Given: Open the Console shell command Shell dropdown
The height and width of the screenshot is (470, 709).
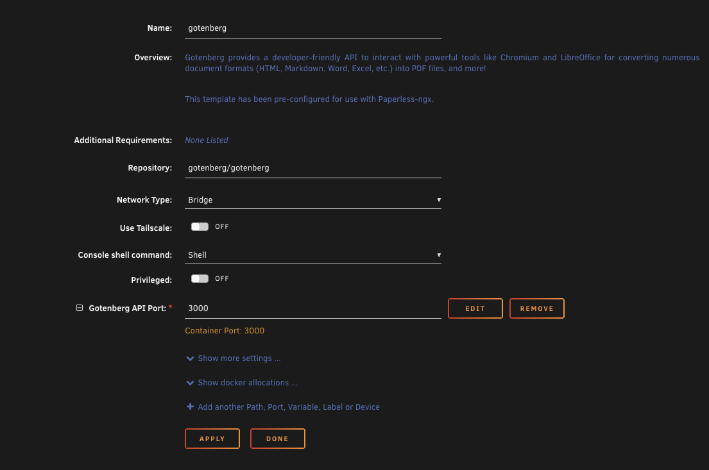Looking at the screenshot, I should 312,255.
